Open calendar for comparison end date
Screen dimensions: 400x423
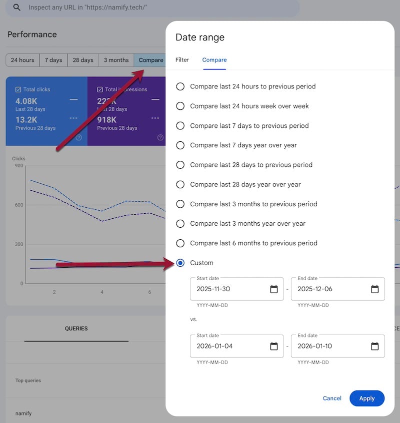click(374, 346)
